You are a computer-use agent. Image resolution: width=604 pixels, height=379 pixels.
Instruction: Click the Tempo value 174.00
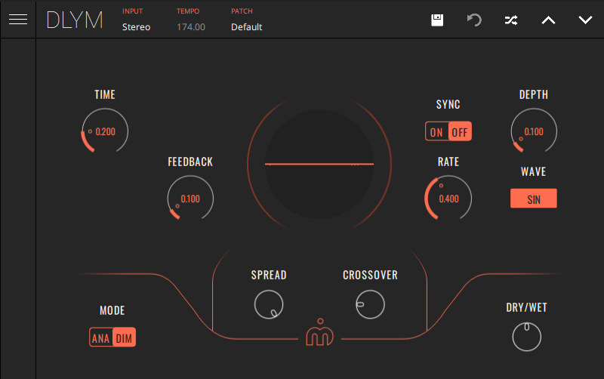[190, 27]
